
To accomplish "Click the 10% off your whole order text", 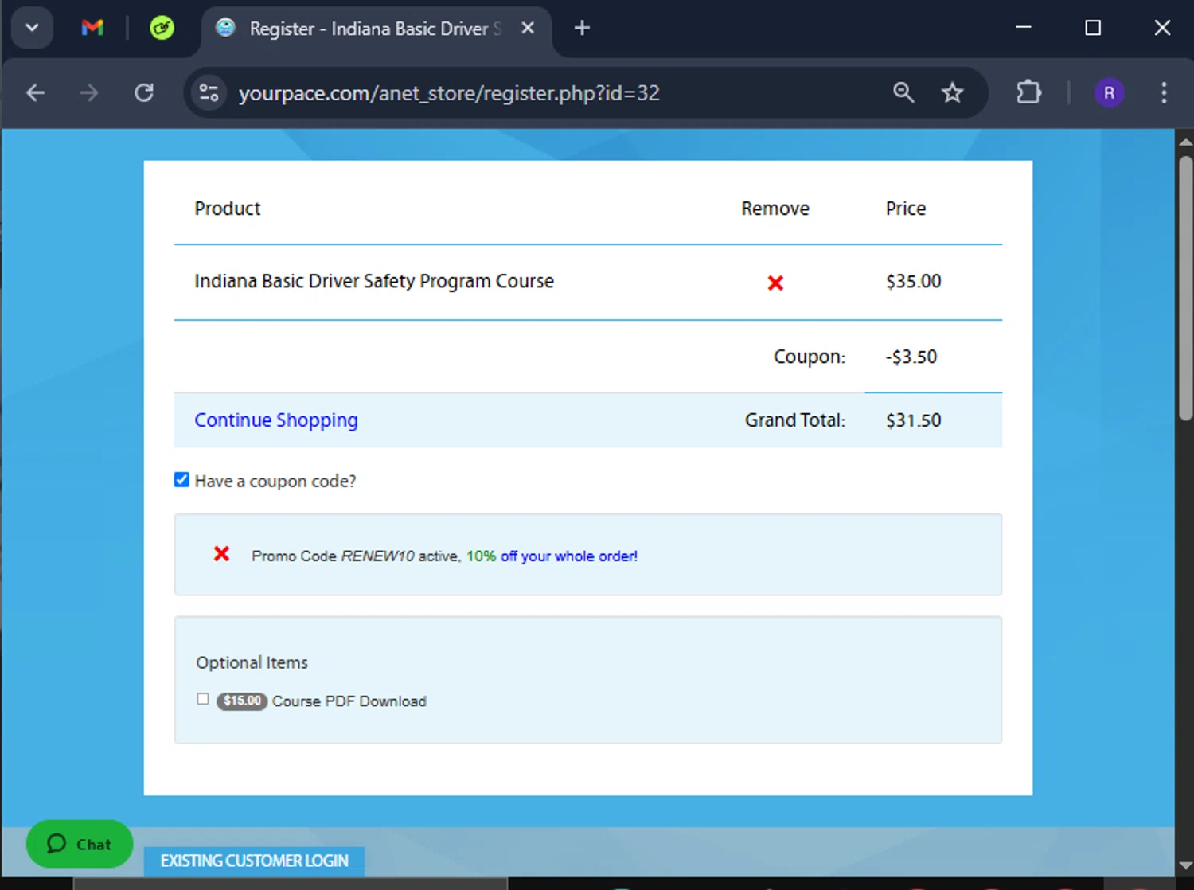I will pos(552,556).
